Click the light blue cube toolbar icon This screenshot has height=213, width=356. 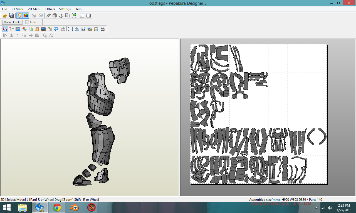point(41,16)
